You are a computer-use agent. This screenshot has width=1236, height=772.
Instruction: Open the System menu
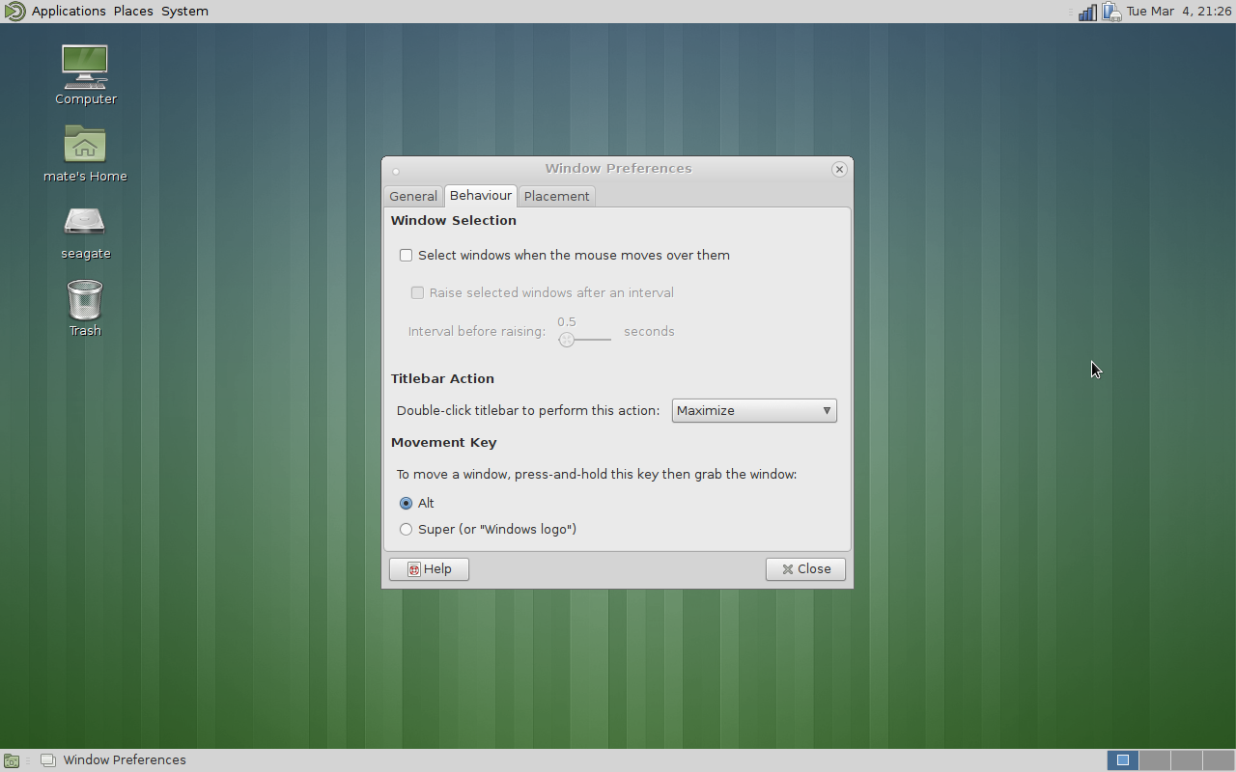(x=184, y=12)
